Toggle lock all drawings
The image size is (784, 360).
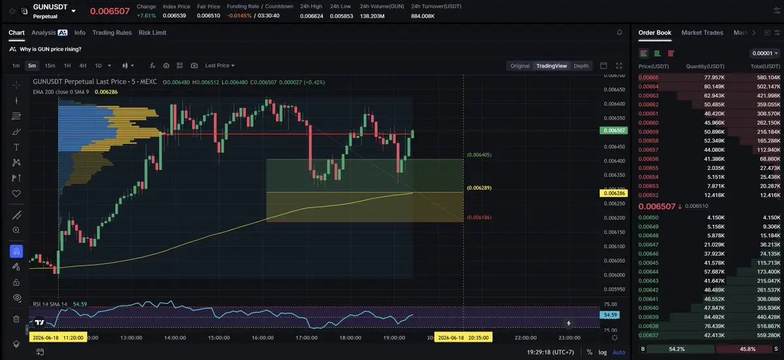[16, 282]
